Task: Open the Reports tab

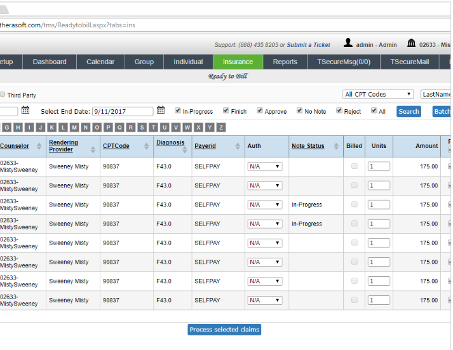Action: click(x=285, y=62)
